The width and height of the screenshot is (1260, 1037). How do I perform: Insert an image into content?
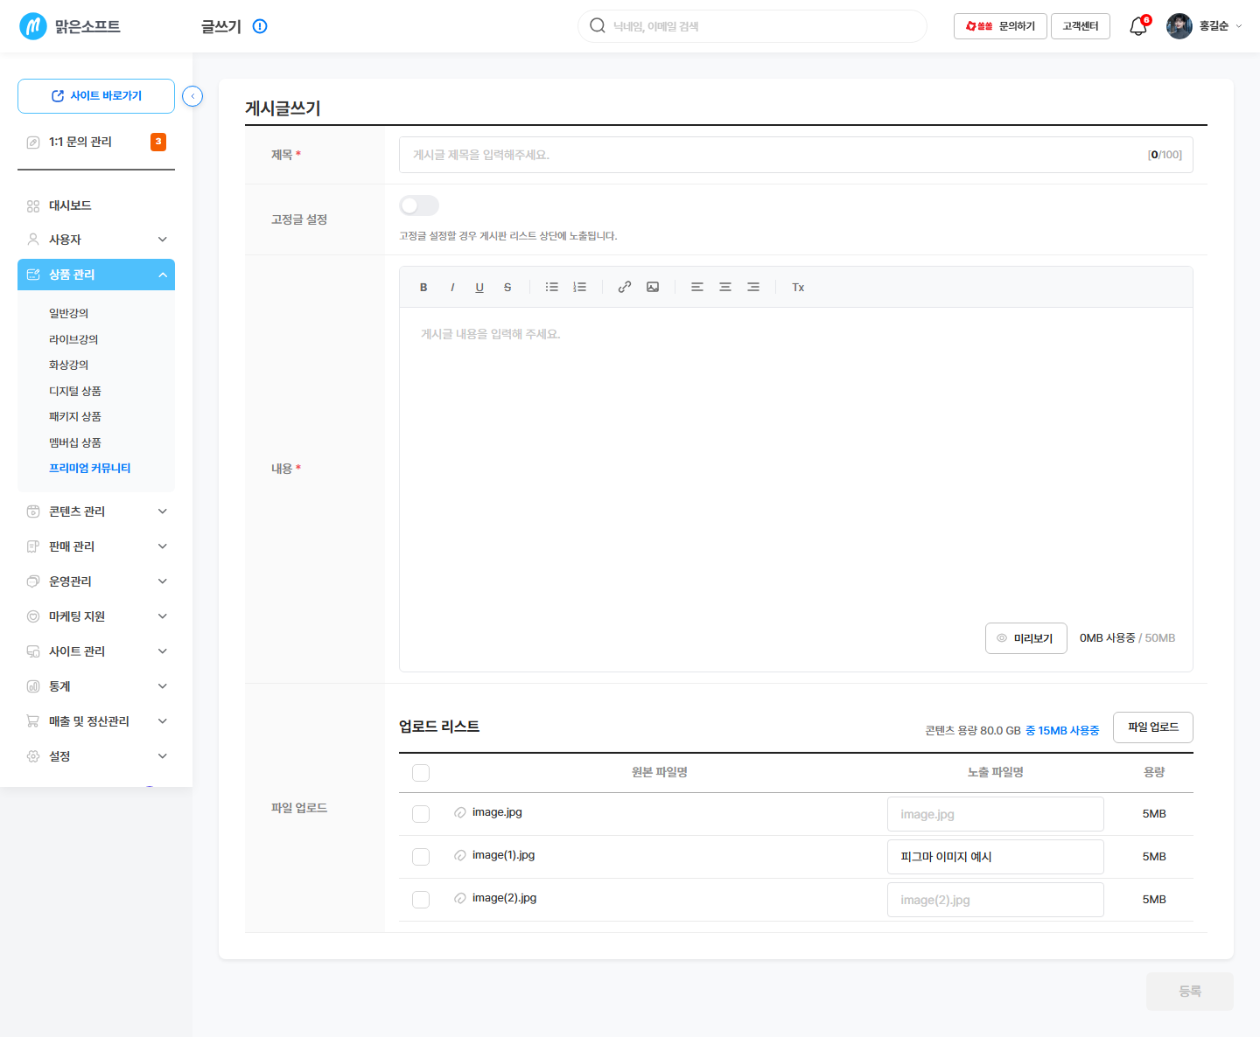[653, 287]
